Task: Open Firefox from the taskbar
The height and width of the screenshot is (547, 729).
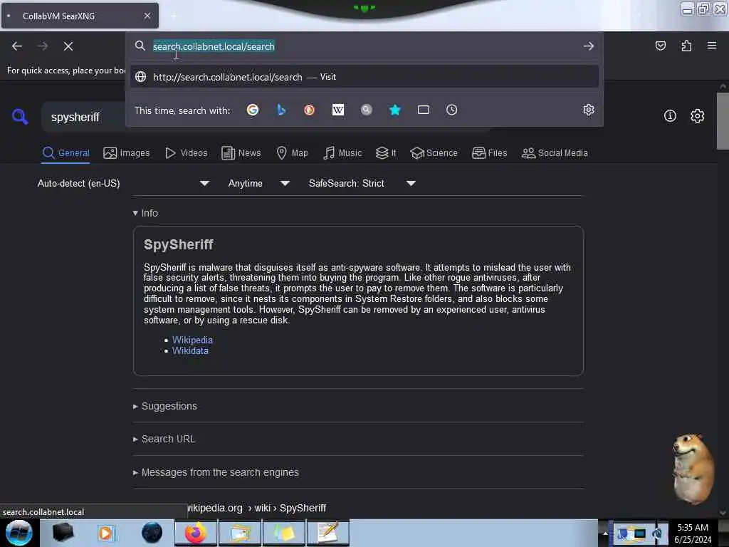Action: (196, 533)
